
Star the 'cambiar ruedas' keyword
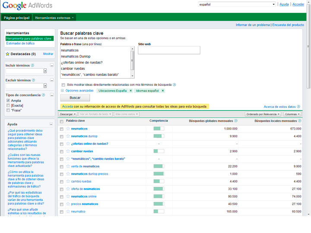[68, 151]
